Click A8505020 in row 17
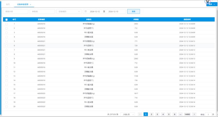This screenshot has width=218, height=117. pos(41,93)
